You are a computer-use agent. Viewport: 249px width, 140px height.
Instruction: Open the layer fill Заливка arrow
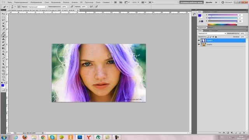point(246,37)
